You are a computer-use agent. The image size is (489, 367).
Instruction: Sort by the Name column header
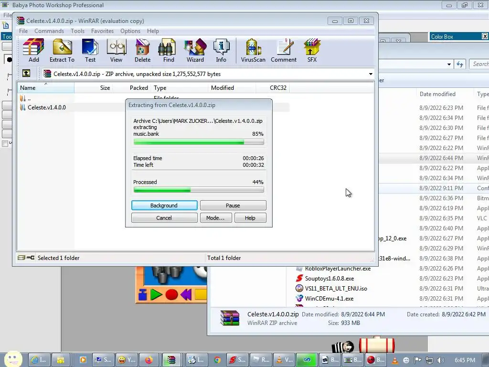45,88
